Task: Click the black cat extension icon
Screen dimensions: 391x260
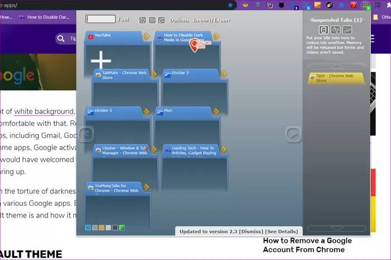Action: [282, 4]
